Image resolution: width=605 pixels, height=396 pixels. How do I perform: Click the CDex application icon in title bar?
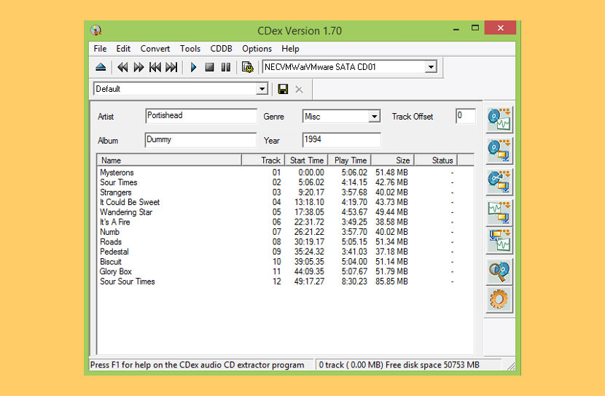[96, 30]
